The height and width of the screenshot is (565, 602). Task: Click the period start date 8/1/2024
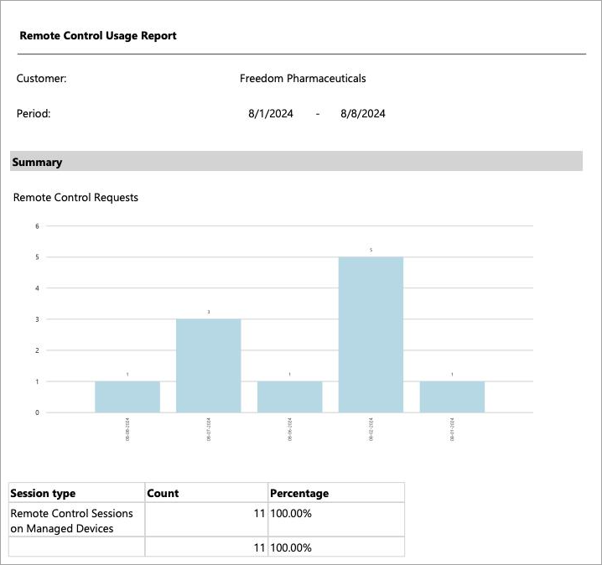271,114
